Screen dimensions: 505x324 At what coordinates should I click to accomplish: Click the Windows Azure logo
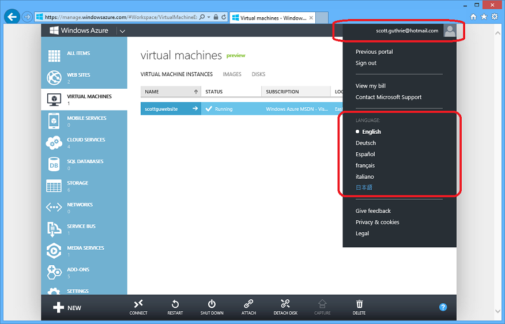(79, 31)
